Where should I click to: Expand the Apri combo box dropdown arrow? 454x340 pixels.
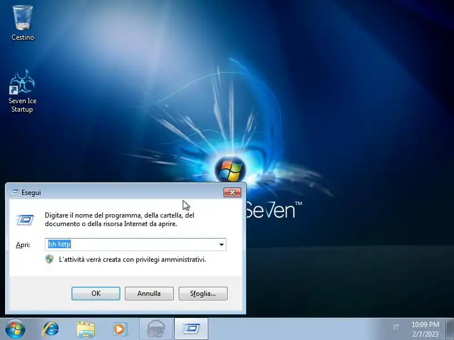pyautogui.click(x=221, y=245)
